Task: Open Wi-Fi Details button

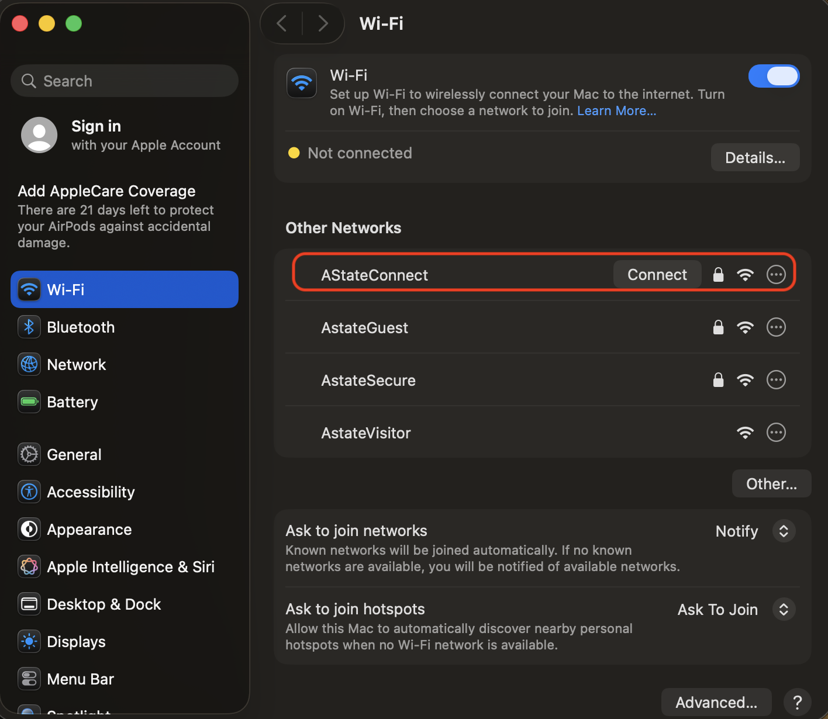Action: click(755, 158)
